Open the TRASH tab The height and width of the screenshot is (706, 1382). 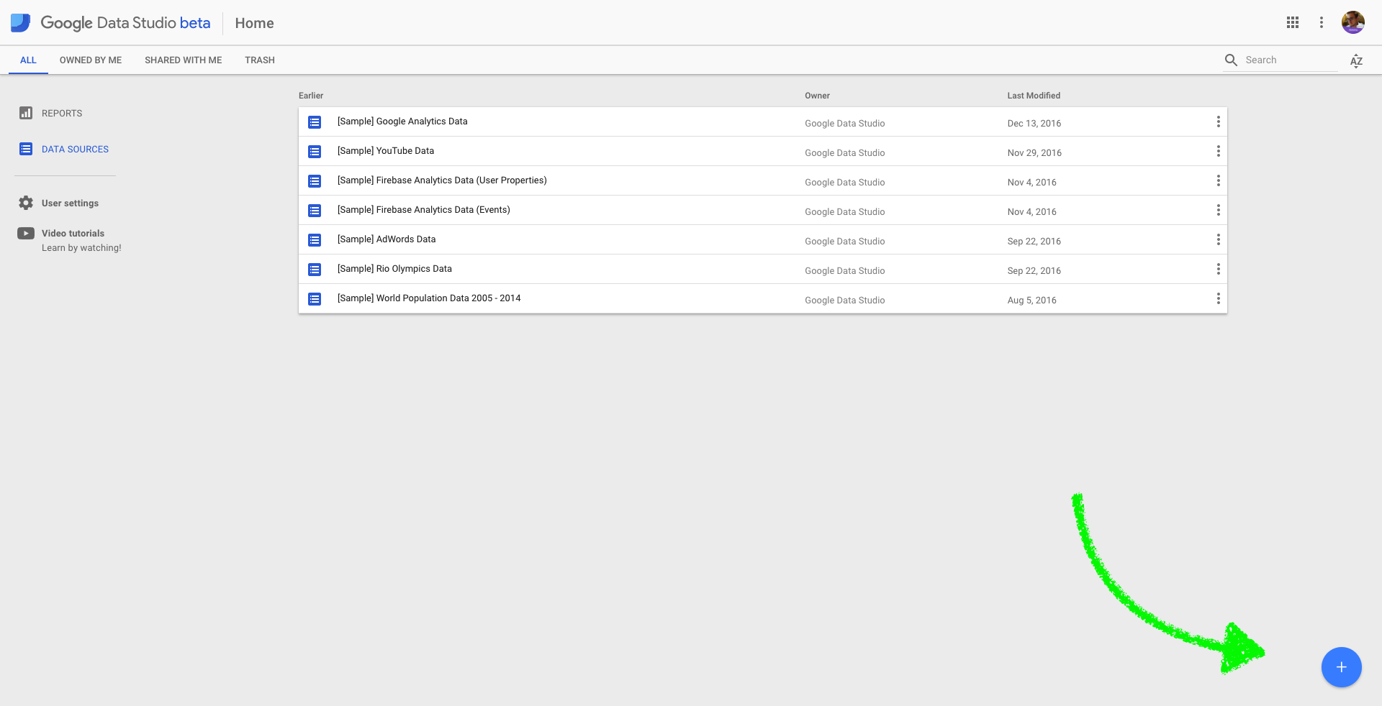click(260, 60)
